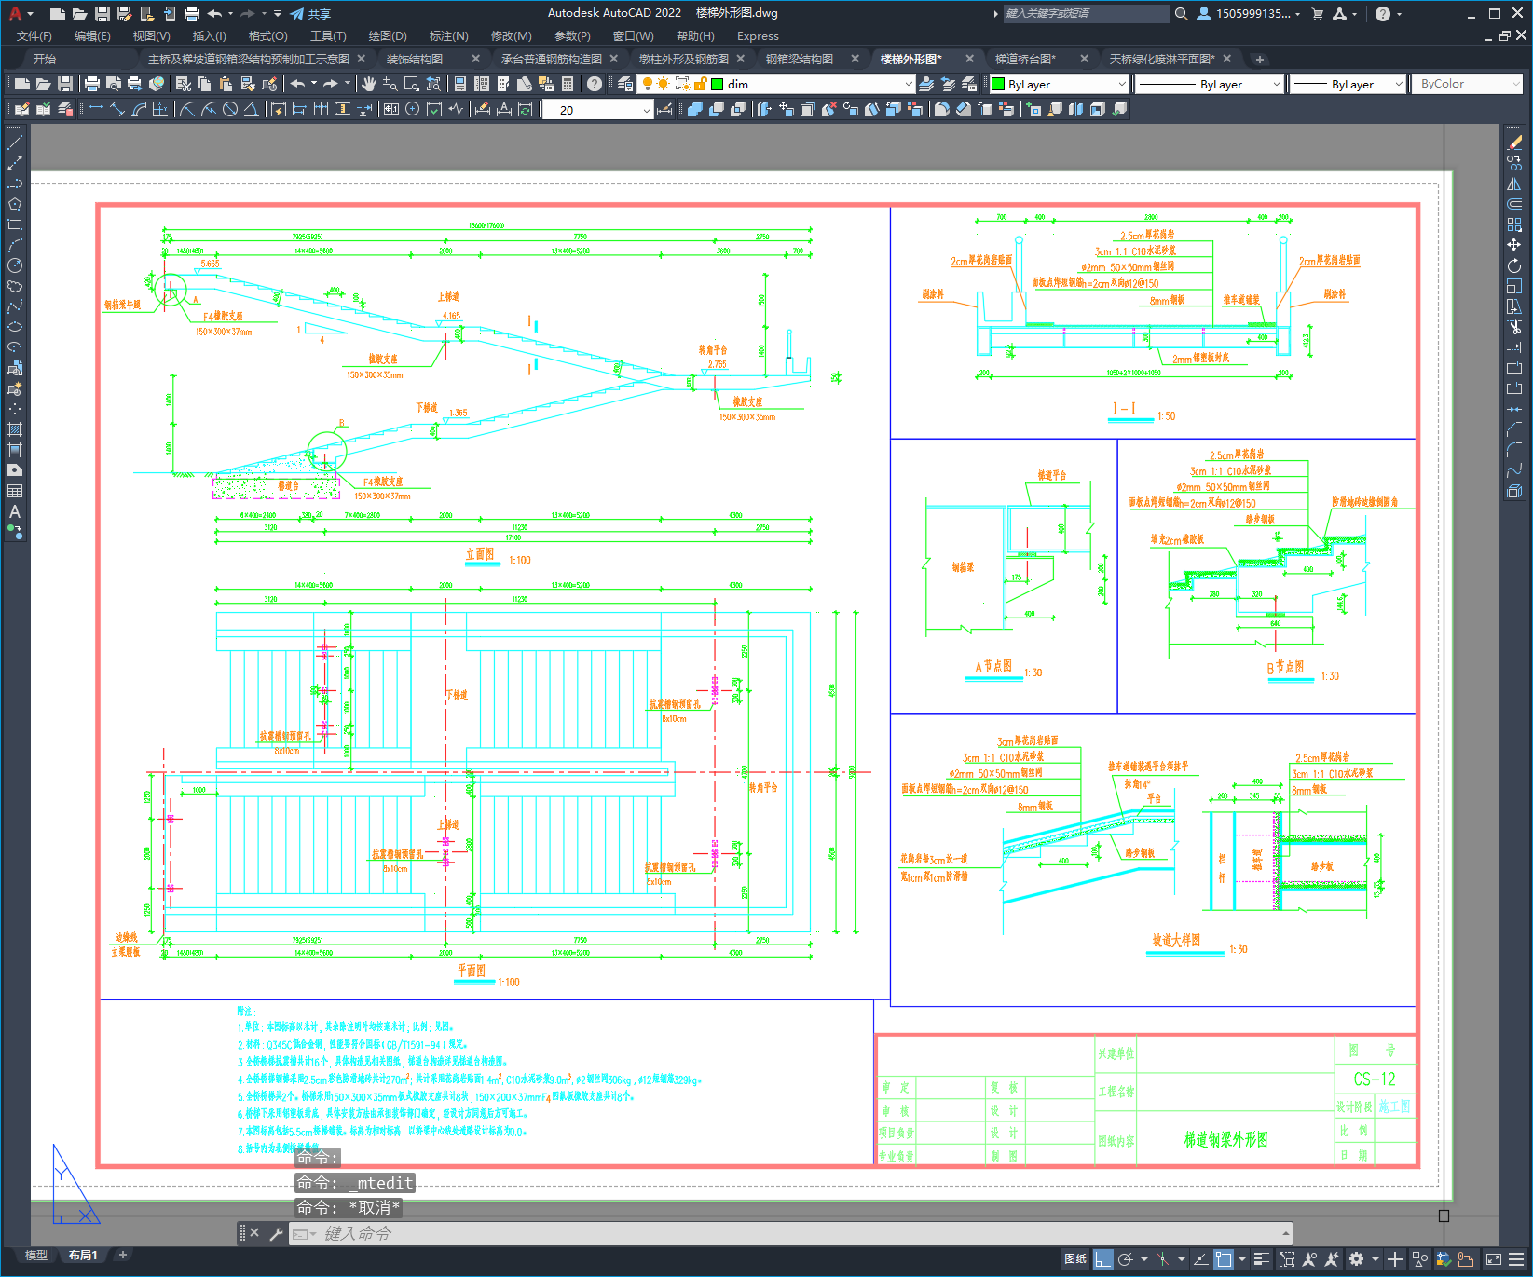The image size is (1533, 1277).
Task: Open the ByLayer lineweight dropdown
Action: 1399,84
